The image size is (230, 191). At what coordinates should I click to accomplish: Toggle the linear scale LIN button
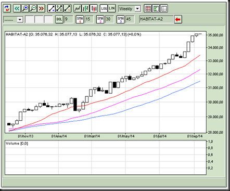click(112, 8)
